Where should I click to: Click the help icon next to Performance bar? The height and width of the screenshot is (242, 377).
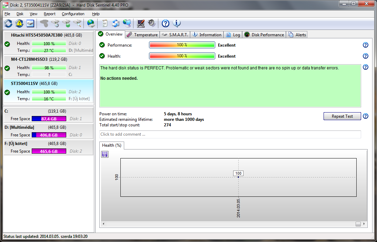click(366, 45)
